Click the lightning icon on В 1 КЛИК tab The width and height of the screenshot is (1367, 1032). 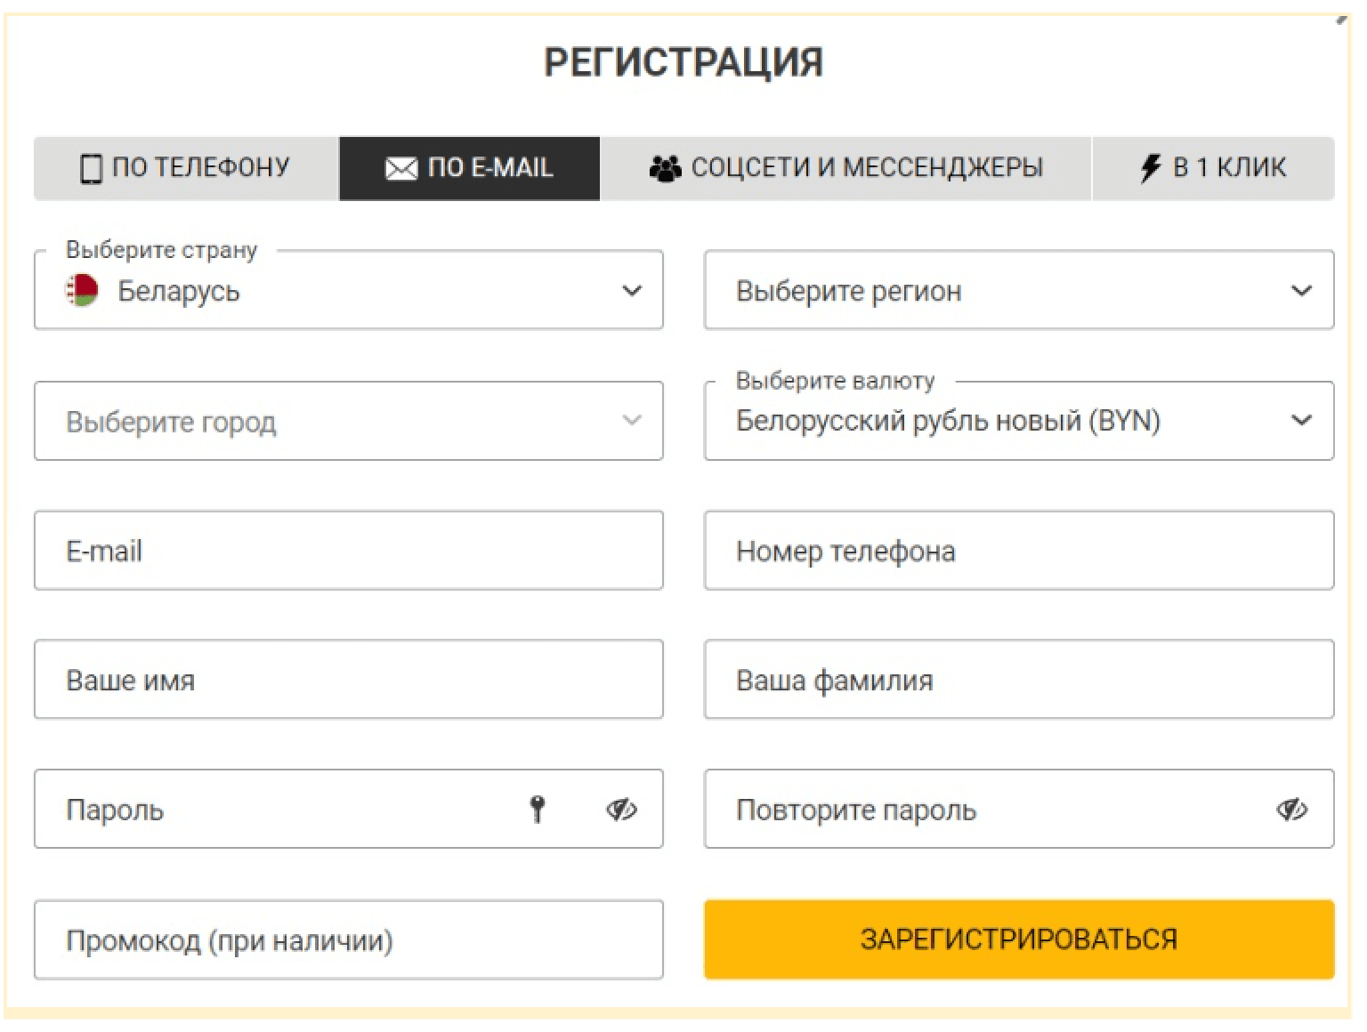tap(1149, 166)
